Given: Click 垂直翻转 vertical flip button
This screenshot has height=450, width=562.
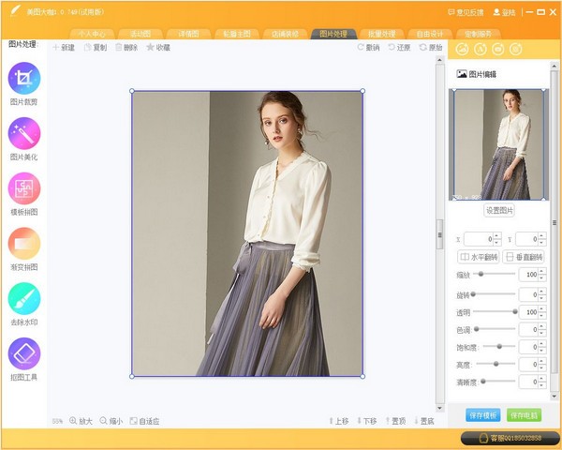Looking at the screenshot, I should point(524,257).
